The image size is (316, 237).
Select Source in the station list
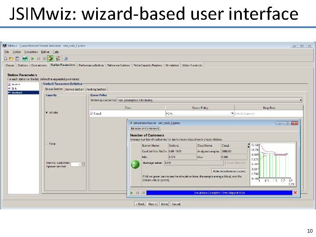(23, 84)
